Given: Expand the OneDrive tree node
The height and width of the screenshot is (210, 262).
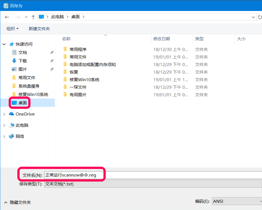Looking at the screenshot, I should point(4,114).
